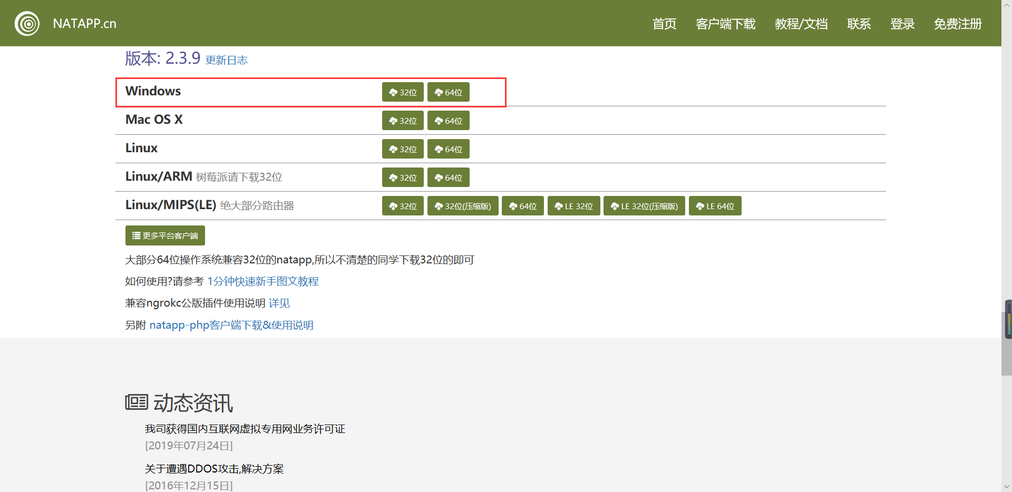
Task: Download the LE 32位 client
Action: [x=574, y=206]
